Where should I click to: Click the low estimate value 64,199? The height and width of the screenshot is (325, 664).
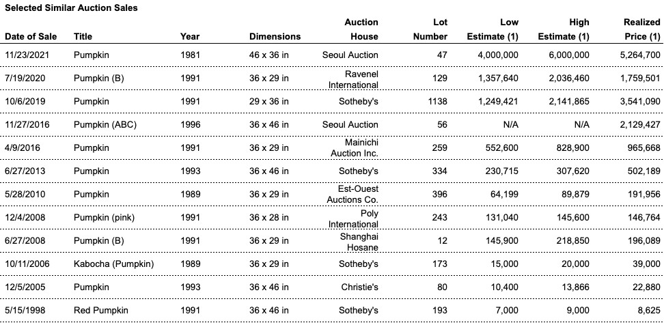click(x=502, y=194)
